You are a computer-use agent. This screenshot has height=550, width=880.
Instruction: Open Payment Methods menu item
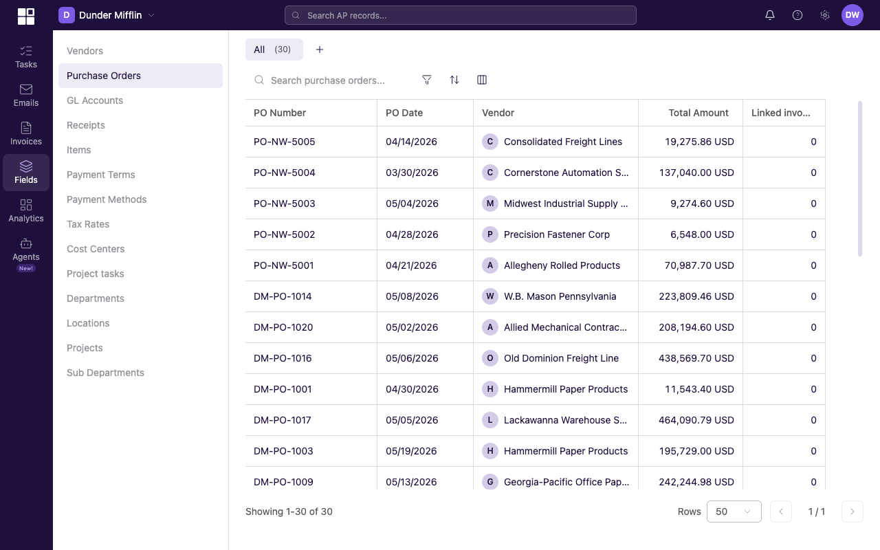(x=140, y=199)
